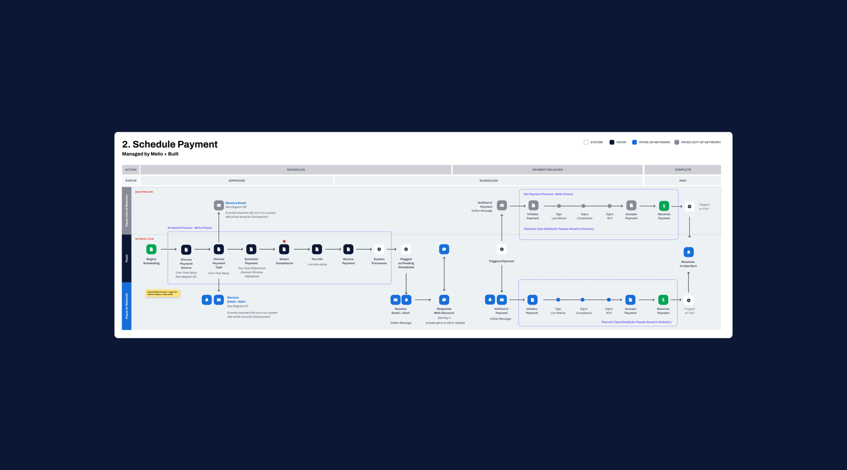This screenshot has height=470, width=847.
Task: Click the Select Compliance document icon
Action: (x=284, y=249)
